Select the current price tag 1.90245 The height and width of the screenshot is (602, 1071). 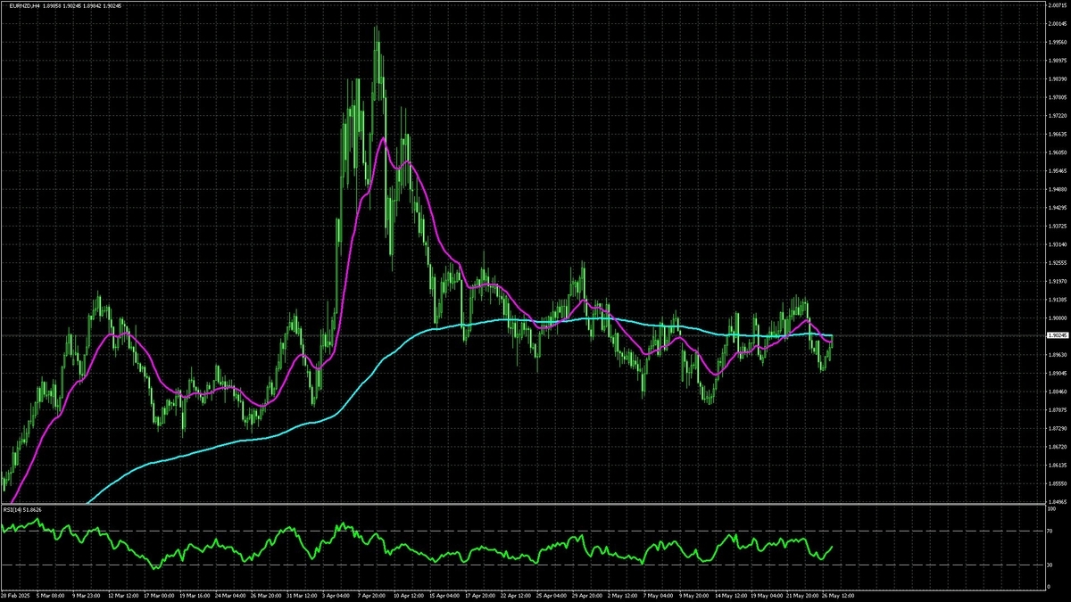(x=1058, y=336)
